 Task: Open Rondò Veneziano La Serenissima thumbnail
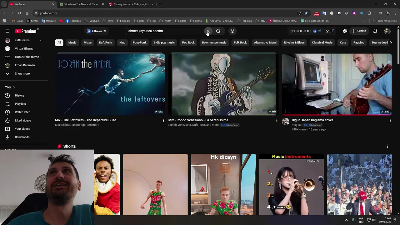[x=223, y=84]
